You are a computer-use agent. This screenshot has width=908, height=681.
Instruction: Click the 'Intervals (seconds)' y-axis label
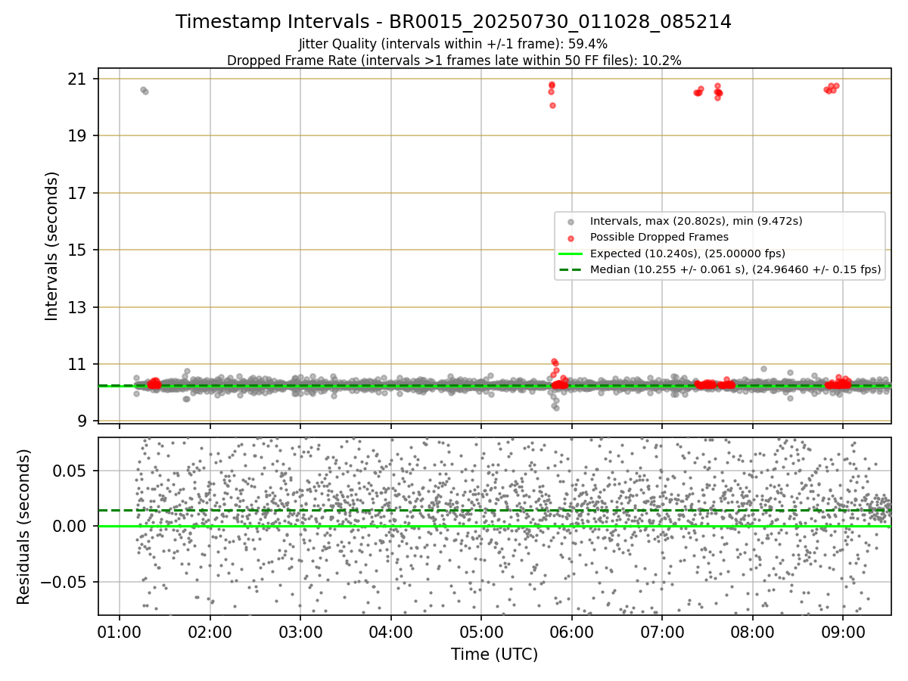click(x=51, y=245)
